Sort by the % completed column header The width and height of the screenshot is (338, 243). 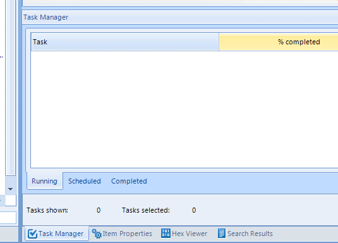point(279,42)
